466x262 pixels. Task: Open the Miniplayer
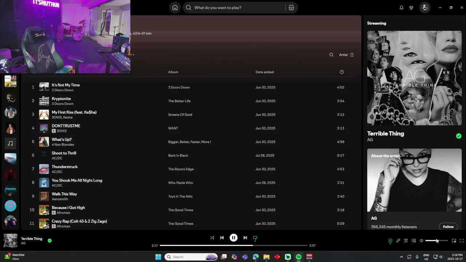(454, 241)
